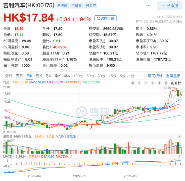Click the MA10:16.86 moving average label

(37, 82)
